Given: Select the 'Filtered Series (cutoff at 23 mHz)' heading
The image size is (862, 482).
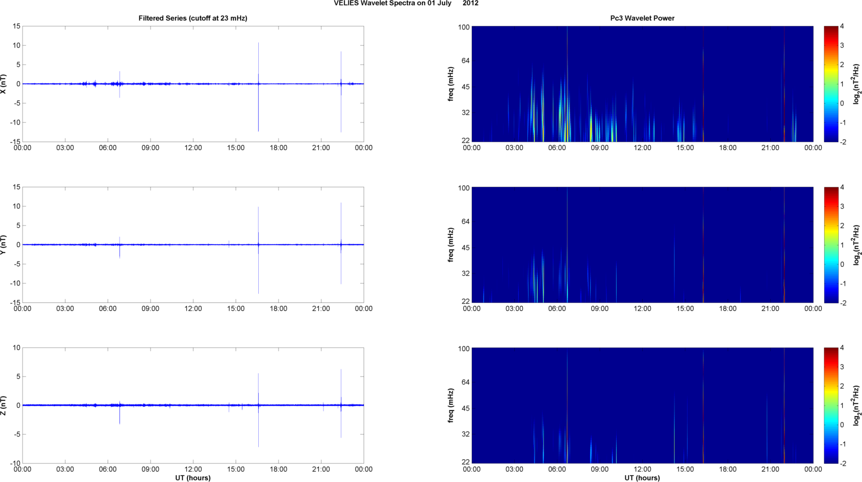Looking at the screenshot, I should coord(193,18).
